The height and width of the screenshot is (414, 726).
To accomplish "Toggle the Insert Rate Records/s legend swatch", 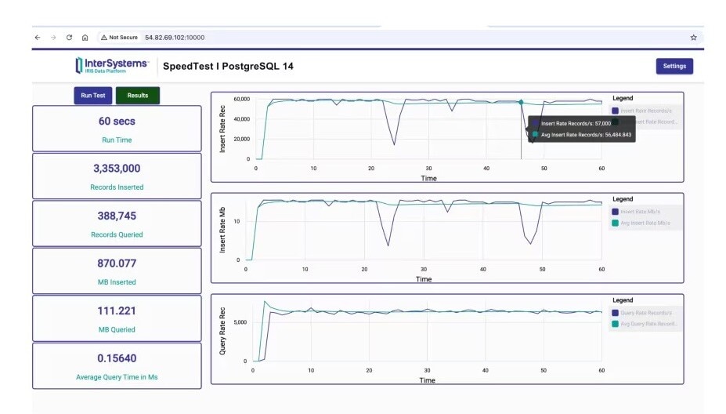I will click(x=615, y=111).
